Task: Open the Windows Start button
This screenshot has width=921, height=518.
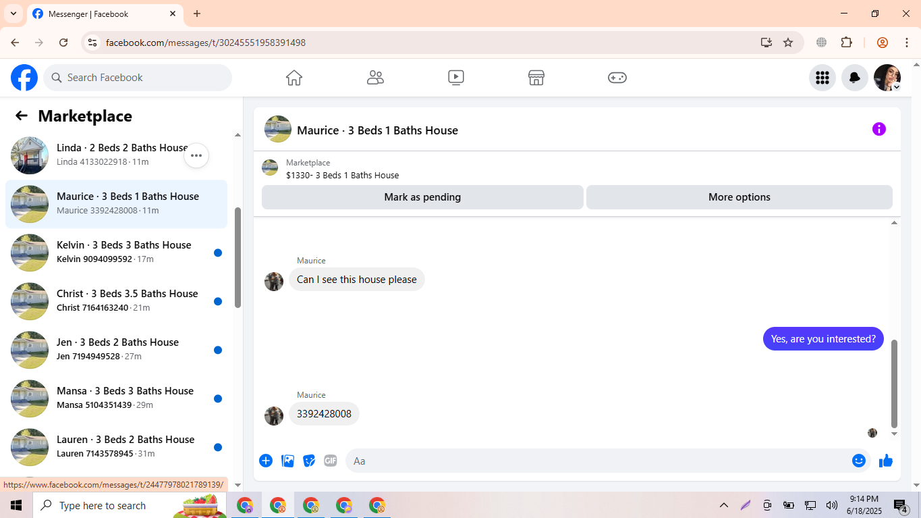Action: tap(16, 505)
